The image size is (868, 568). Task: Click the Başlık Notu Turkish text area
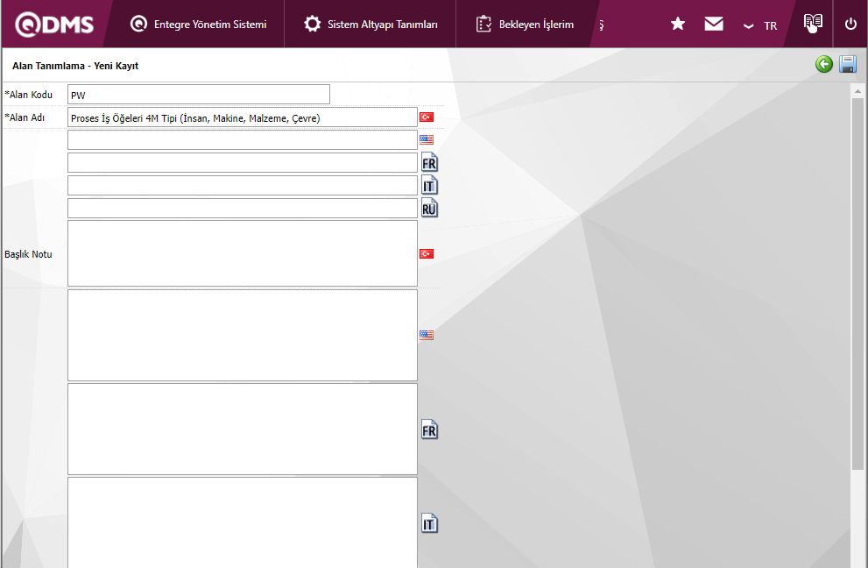pos(243,253)
